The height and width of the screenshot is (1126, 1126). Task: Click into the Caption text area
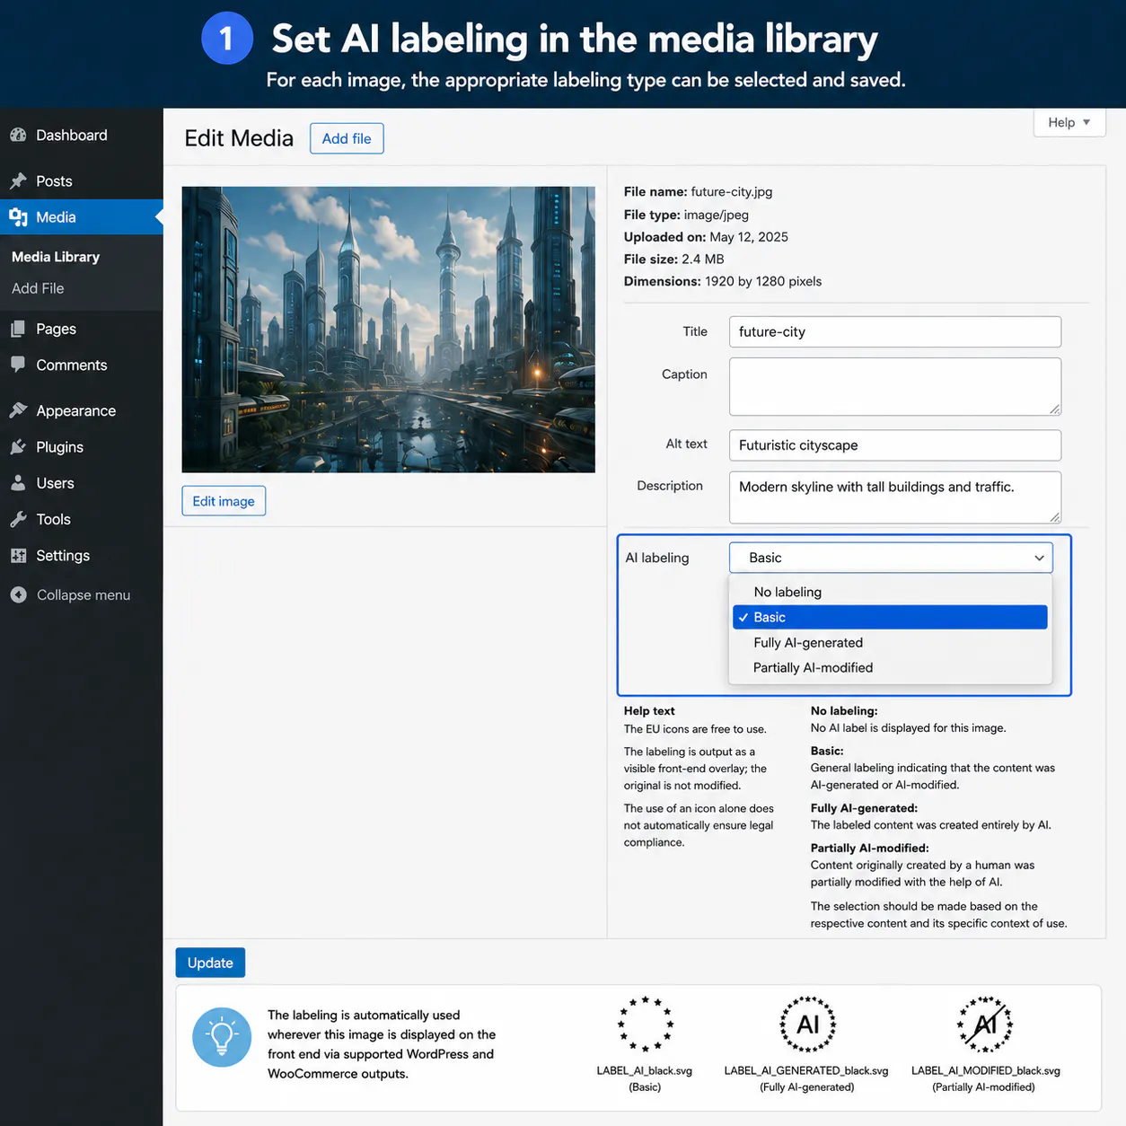click(895, 387)
